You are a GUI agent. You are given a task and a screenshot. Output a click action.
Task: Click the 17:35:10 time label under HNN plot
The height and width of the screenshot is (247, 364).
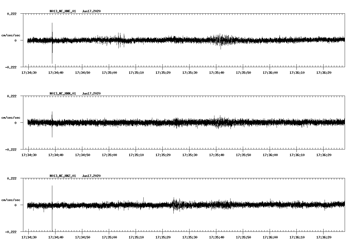coord(136,155)
